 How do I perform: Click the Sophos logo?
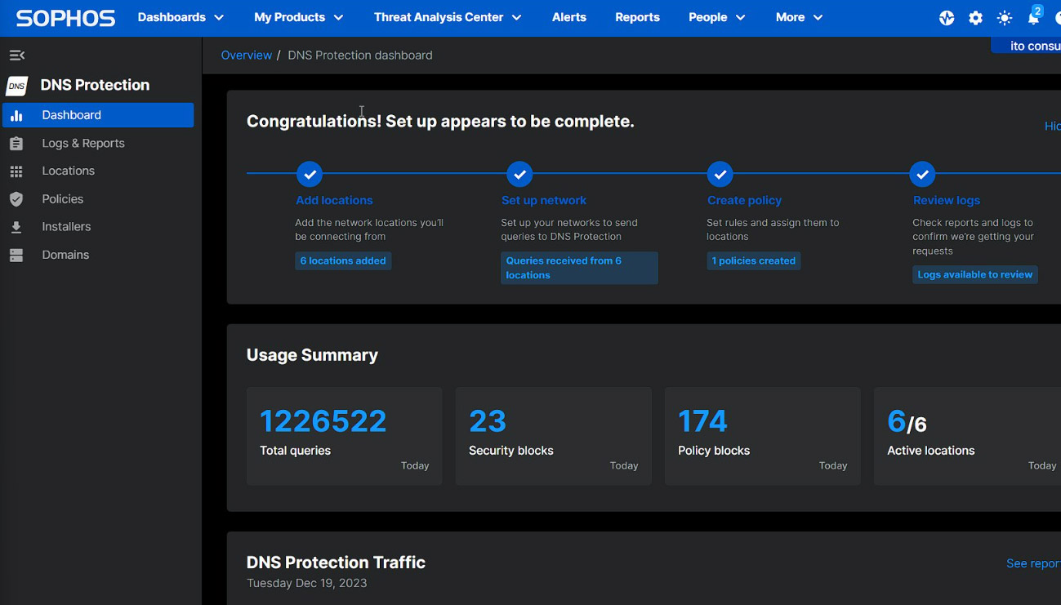tap(65, 17)
